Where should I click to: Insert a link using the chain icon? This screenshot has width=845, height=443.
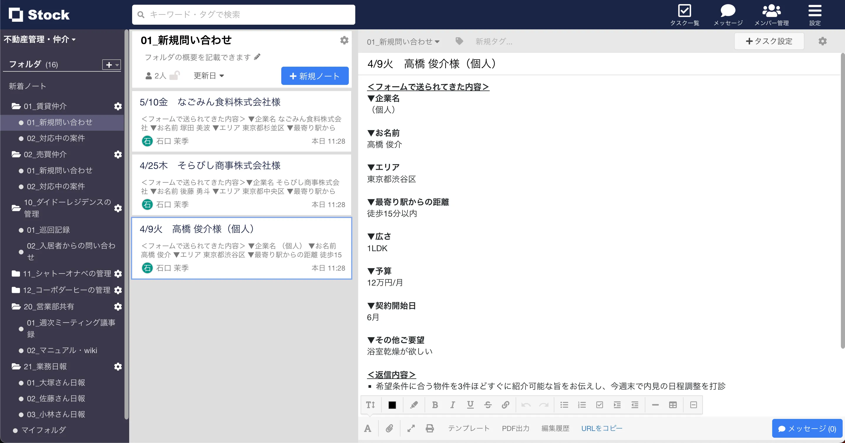point(505,405)
